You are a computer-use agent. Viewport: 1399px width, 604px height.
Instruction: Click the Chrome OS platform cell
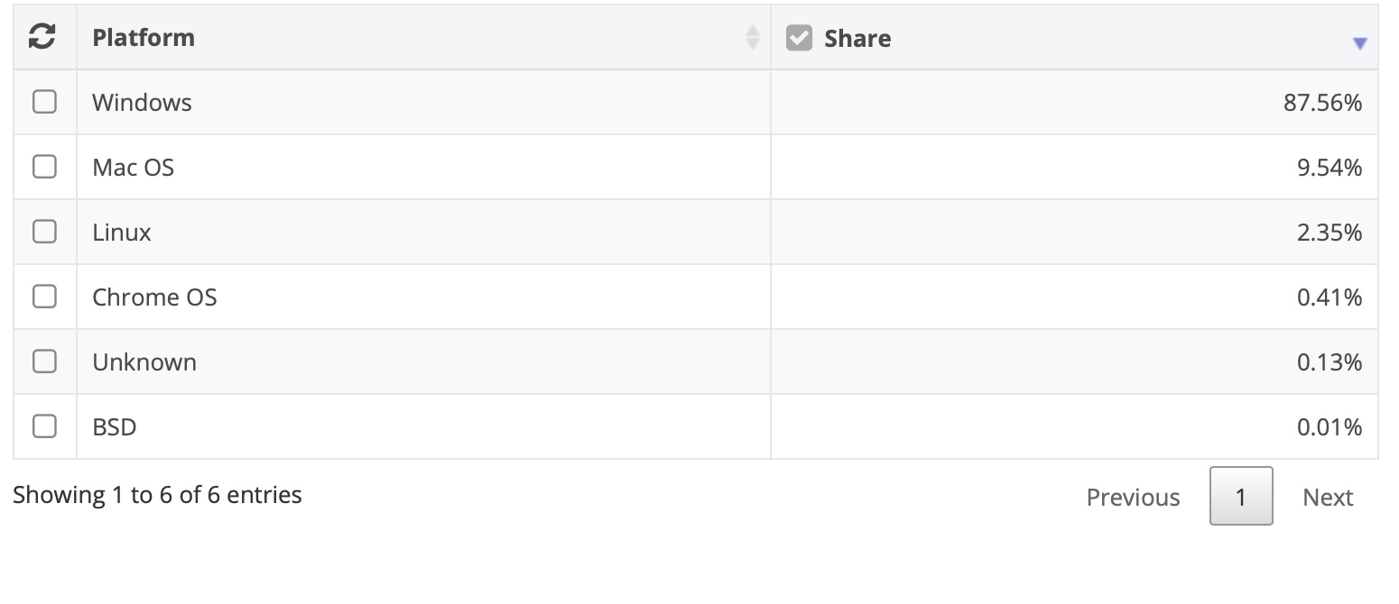coord(423,297)
